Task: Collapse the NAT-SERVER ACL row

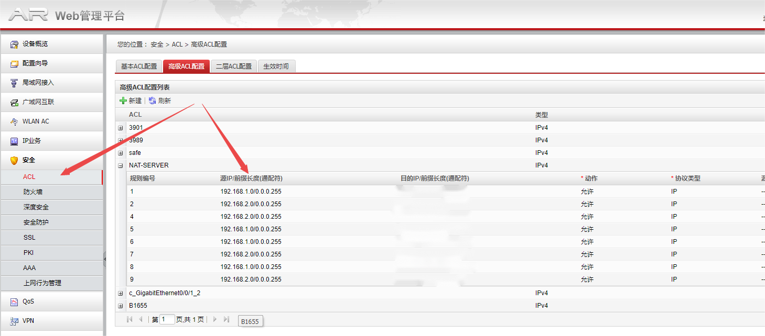Action: click(121, 165)
